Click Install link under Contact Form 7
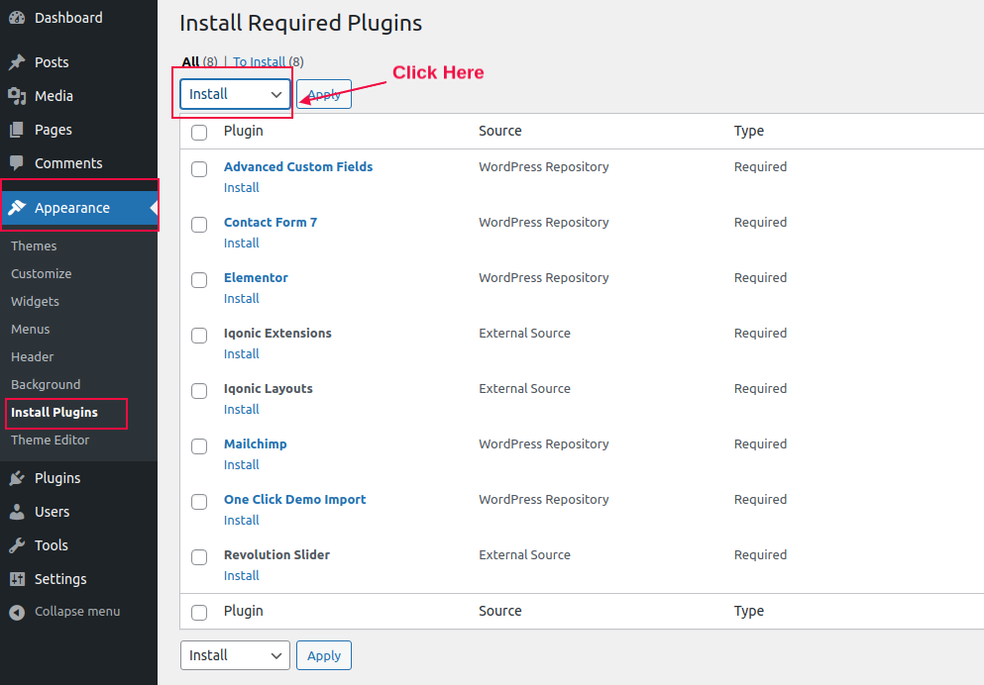Screen dimensions: 984x685 [x=242, y=244]
